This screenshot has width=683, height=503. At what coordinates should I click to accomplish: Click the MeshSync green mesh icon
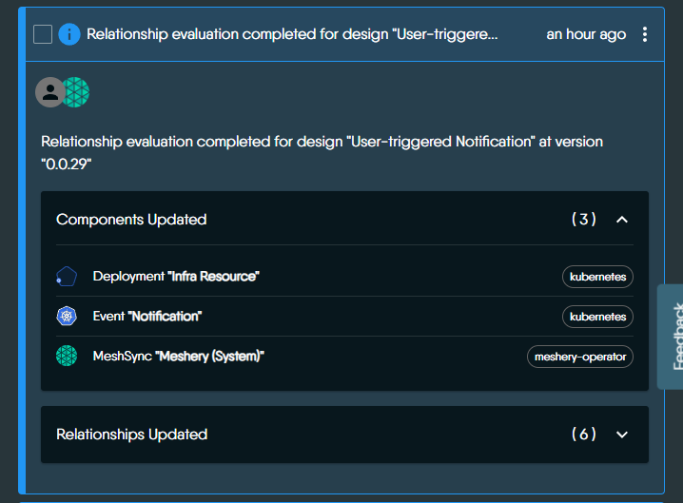pos(66,356)
